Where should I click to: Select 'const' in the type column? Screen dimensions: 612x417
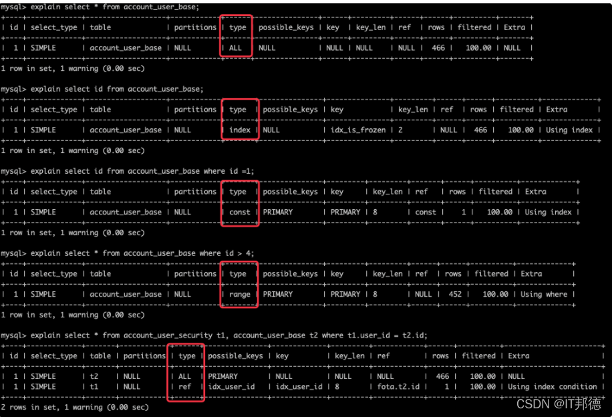240,212
